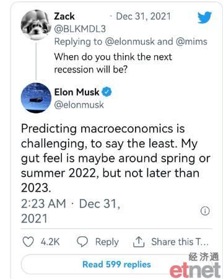Click the 4.2K likes count
Screen dimensions: 223x279
(x=50, y=242)
